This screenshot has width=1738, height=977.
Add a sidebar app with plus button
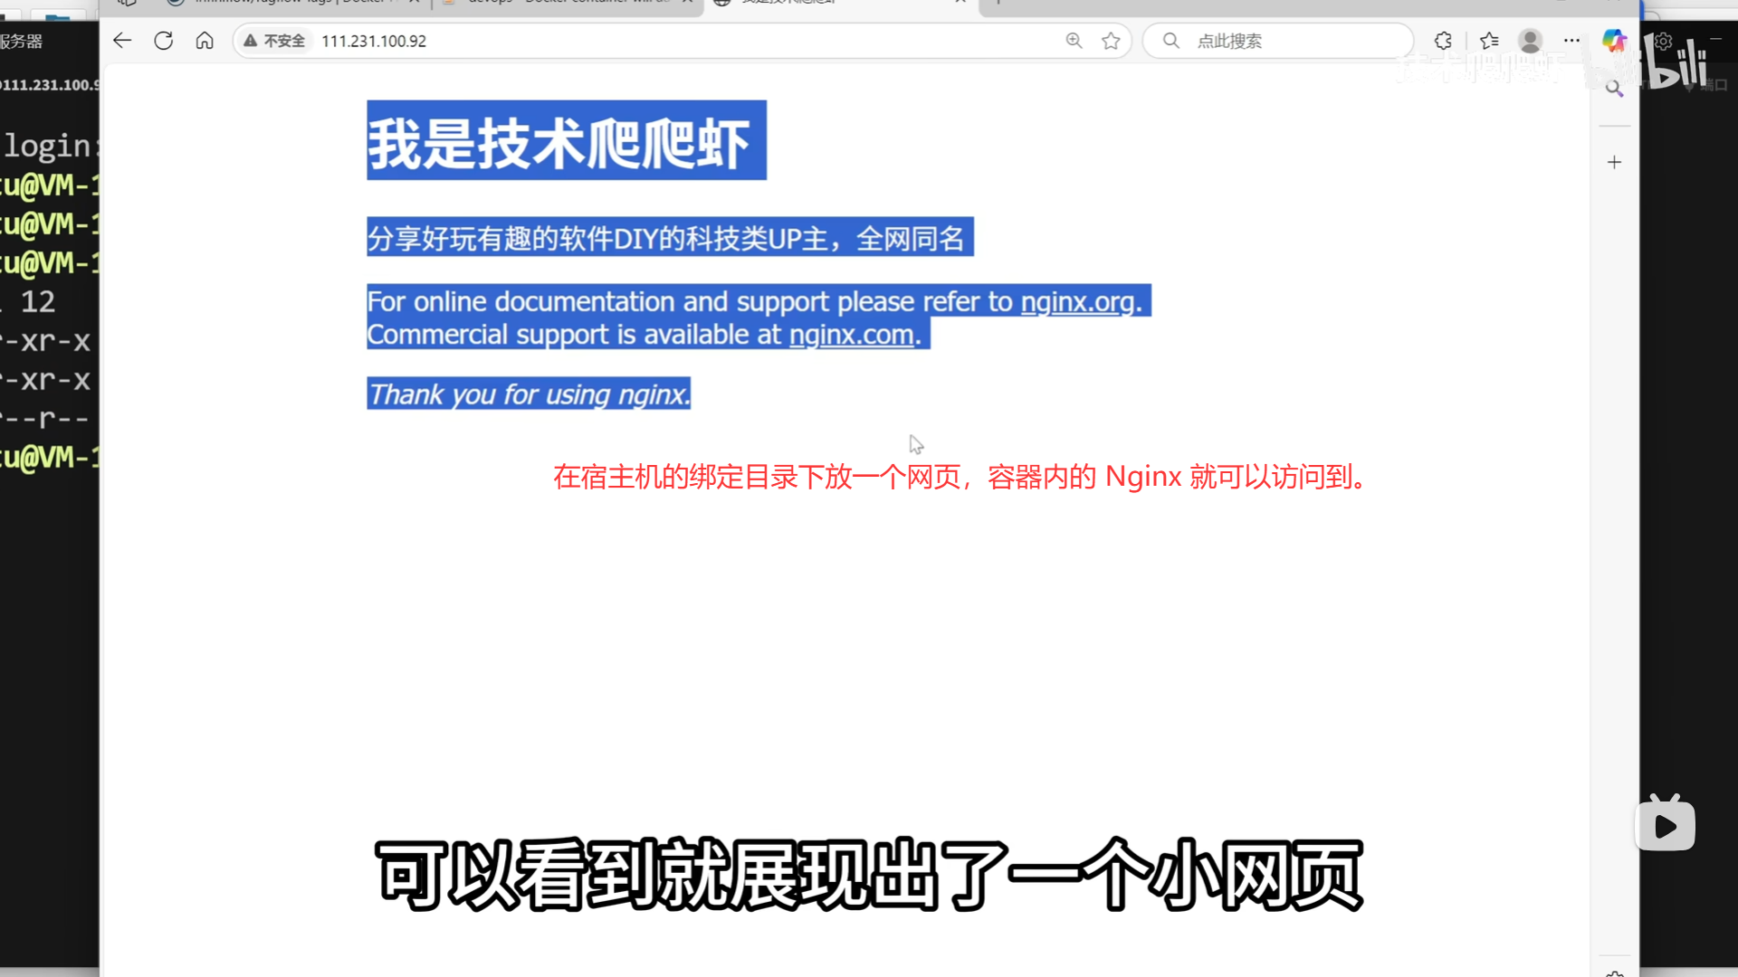tap(1614, 163)
